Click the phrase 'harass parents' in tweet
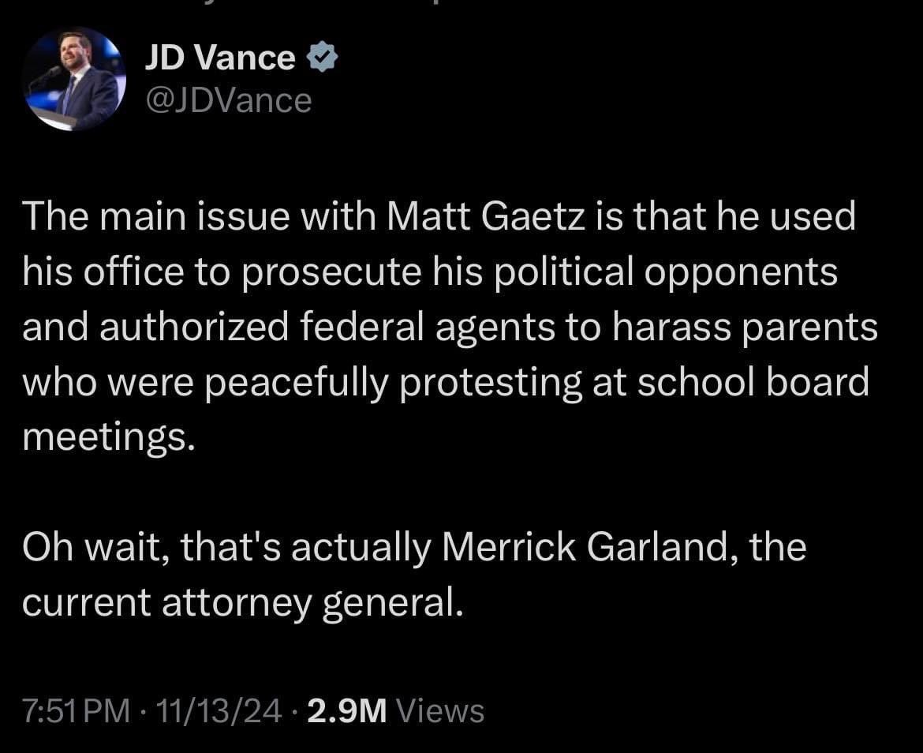 pyautogui.click(x=745, y=328)
